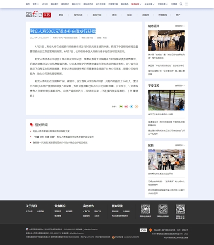Open the 原创 channel tab
This screenshot has height=245, width=214.
point(114,15)
